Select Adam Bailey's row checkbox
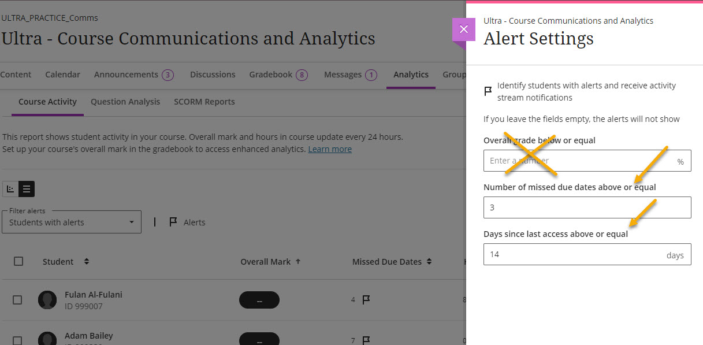This screenshot has width=703, height=345. (17, 340)
